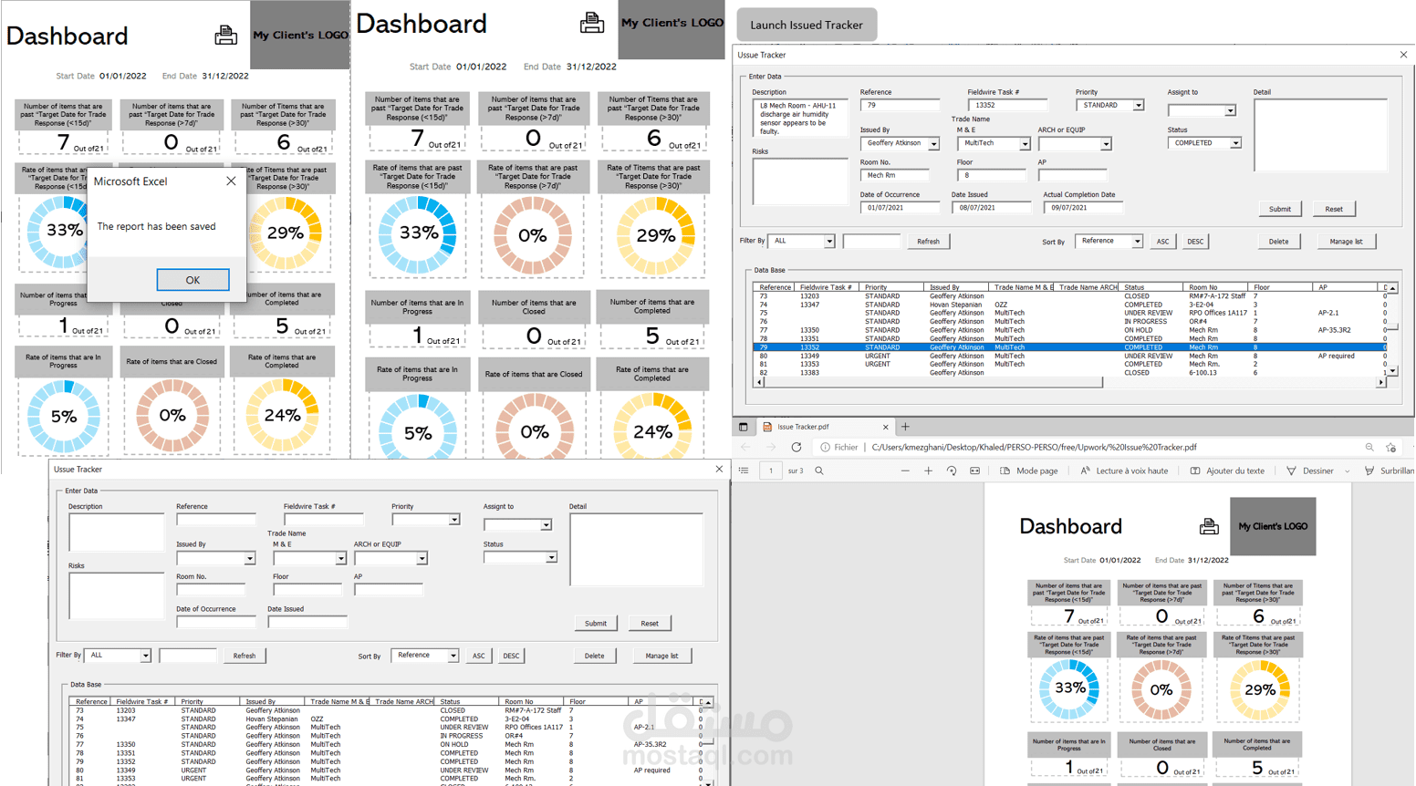The image size is (1416, 786).
Task: Click Reset in the filled Ussue Tracker form
Action: [1334, 209]
